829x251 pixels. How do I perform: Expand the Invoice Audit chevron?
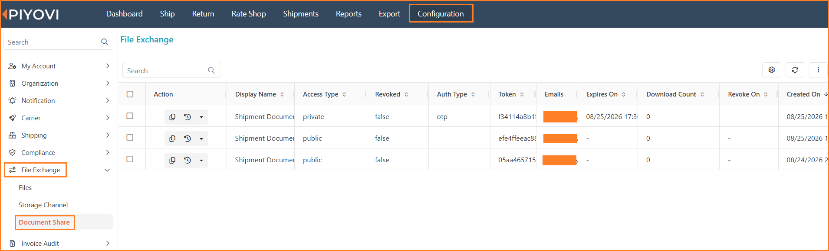pyautogui.click(x=108, y=243)
